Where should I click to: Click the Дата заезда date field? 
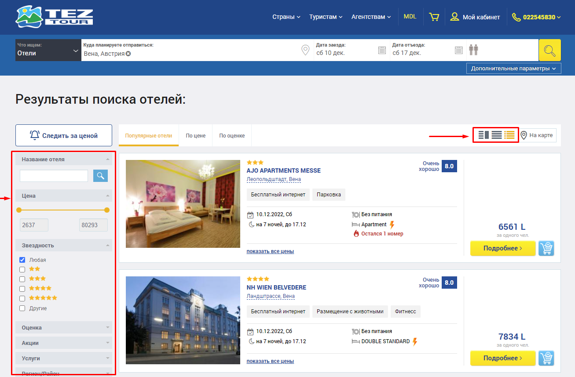351,50
